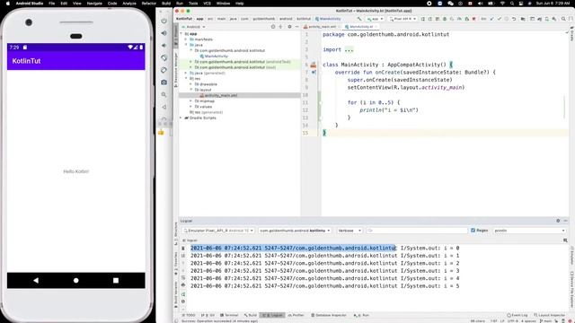Open the Build menu

click(x=166, y=4)
